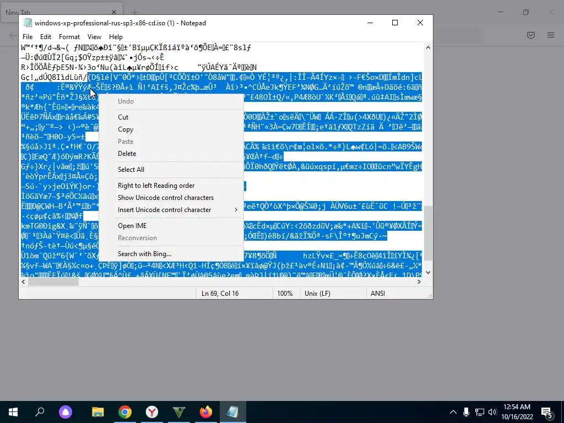Switch to Firefox from the taskbar
The image size is (564, 423).
tap(206, 412)
